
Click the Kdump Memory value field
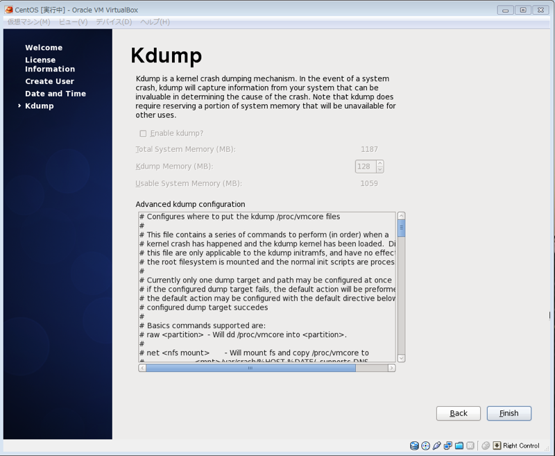click(366, 167)
